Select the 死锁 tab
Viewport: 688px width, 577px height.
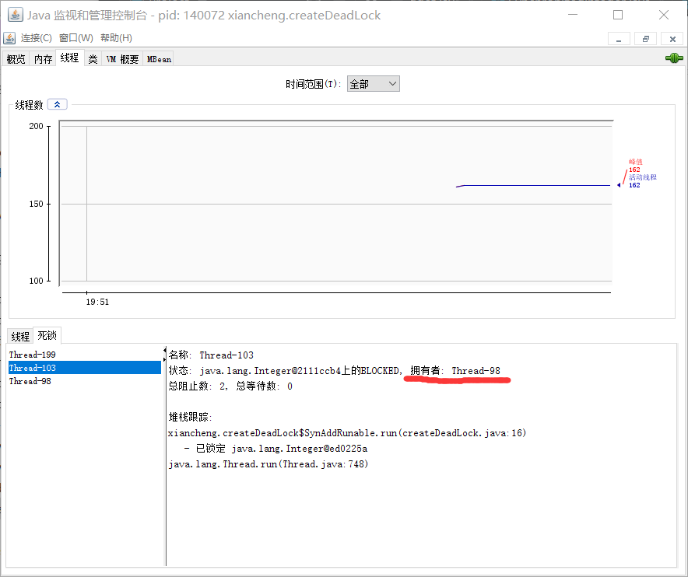pyautogui.click(x=47, y=335)
